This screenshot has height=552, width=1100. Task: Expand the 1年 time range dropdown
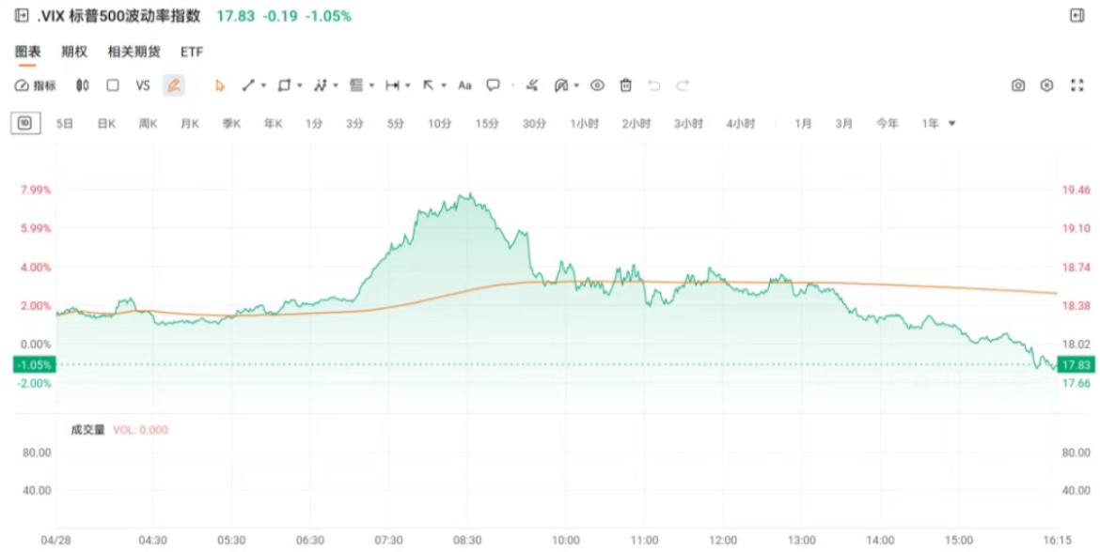(x=952, y=123)
